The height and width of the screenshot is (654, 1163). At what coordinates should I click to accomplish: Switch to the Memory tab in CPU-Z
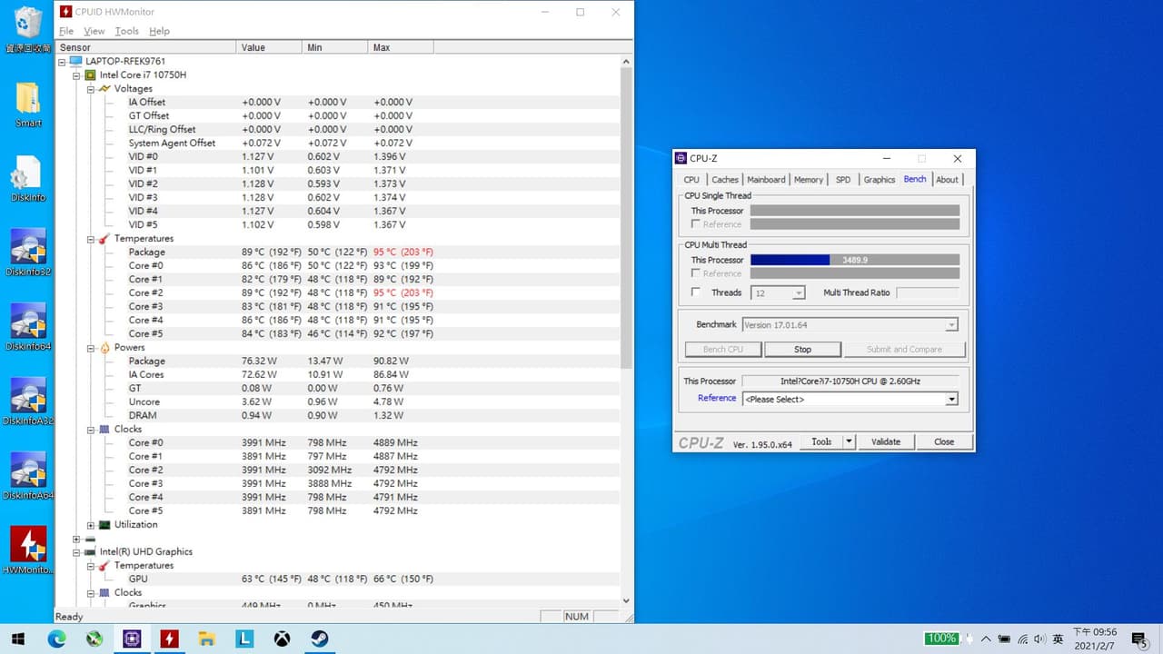pos(809,180)
